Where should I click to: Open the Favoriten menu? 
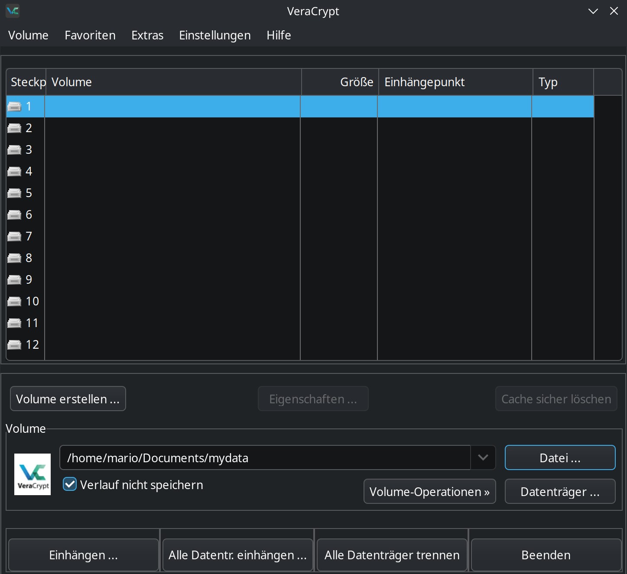90,36
